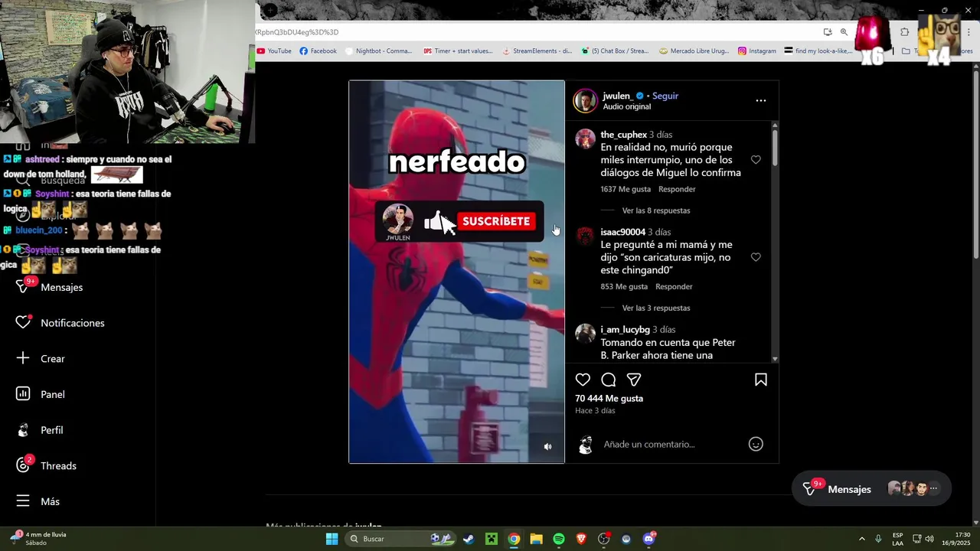The image size is (980, 551).
Task: Open the comment bubble icon under the post
Action: point(609,380)
